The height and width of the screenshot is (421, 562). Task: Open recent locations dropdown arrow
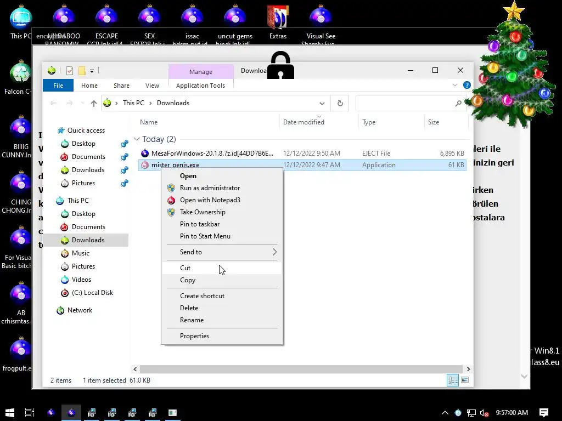pyautogui.click(x=82, y=104)
